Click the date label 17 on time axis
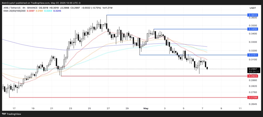 tap(14, 108)
